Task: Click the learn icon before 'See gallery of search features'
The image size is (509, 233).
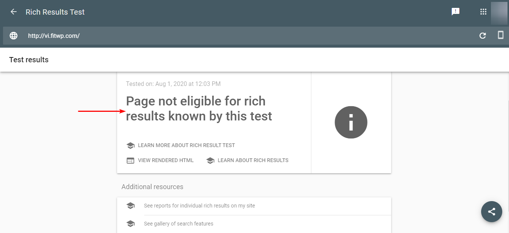Action: click(131, 223)
